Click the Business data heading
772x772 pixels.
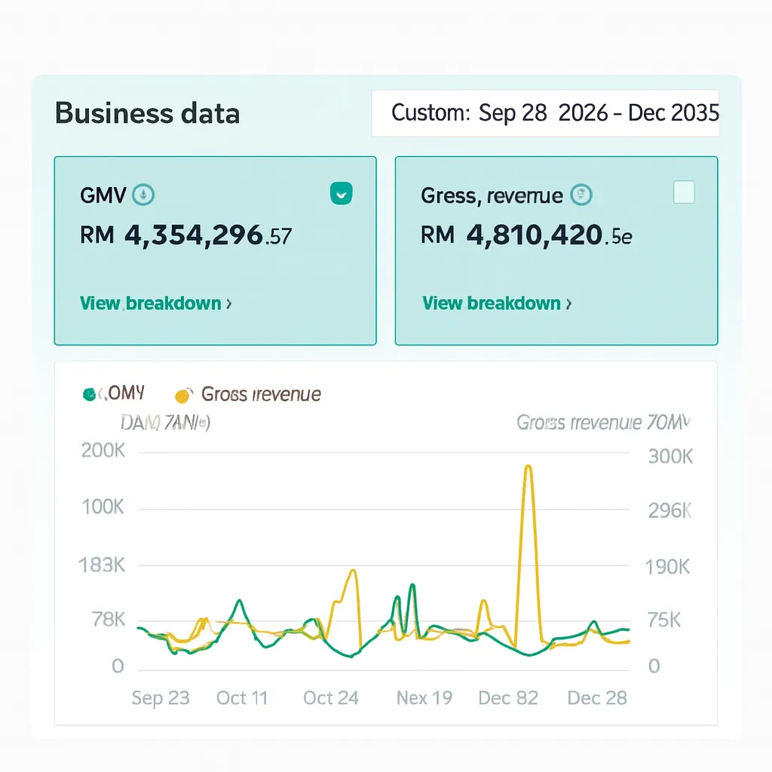(x=148, y=114)
